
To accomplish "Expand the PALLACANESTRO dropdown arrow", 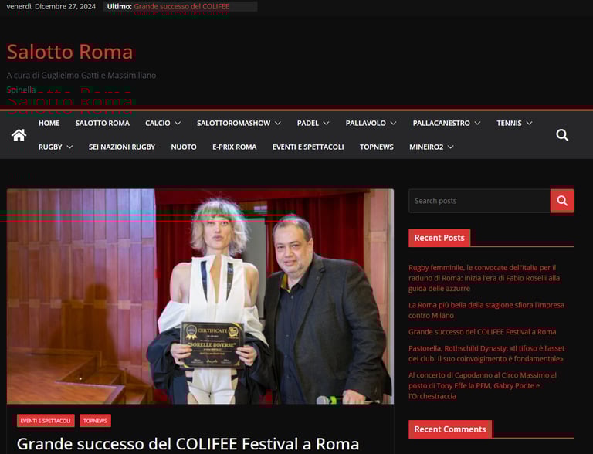I will coord(477,124).
